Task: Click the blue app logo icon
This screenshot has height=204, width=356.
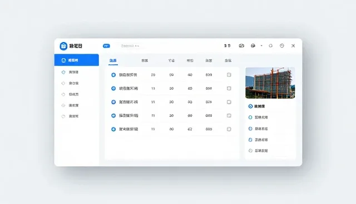Action: point(63,46)
